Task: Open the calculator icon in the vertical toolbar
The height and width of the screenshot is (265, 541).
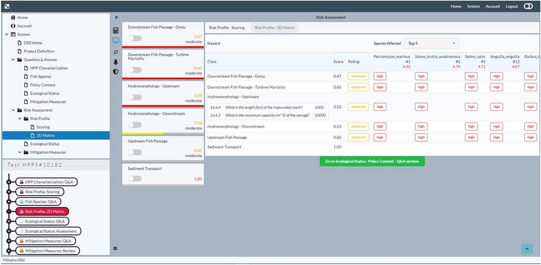Action: click(x=115, y=31)
